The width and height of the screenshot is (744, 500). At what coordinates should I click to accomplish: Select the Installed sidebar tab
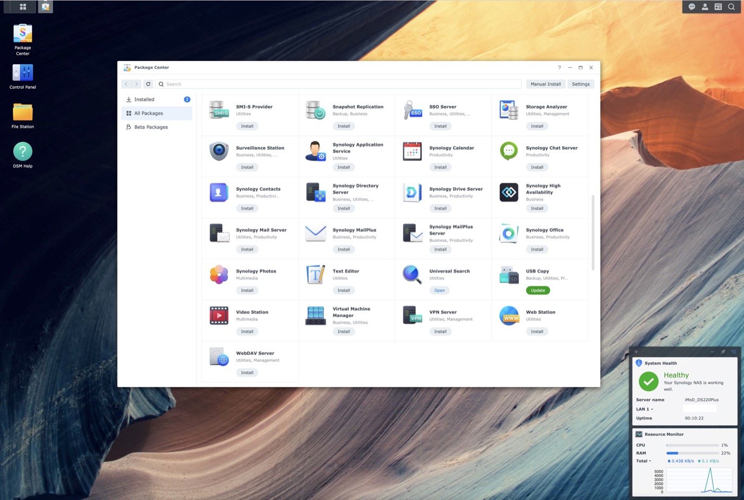[x=157, y=99]
